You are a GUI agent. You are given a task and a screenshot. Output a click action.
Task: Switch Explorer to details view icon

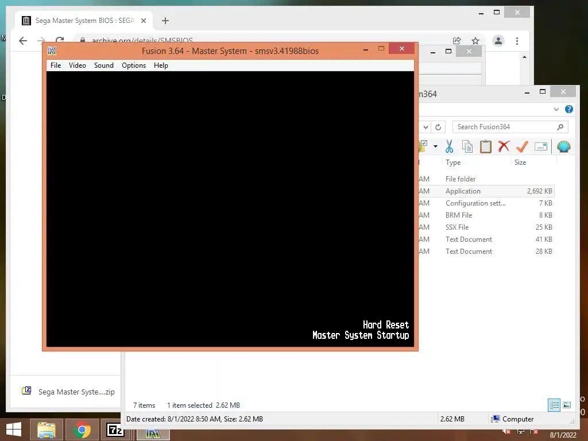point(554,405)
